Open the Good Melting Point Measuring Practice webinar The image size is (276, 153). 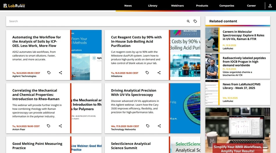pos(37,146)
